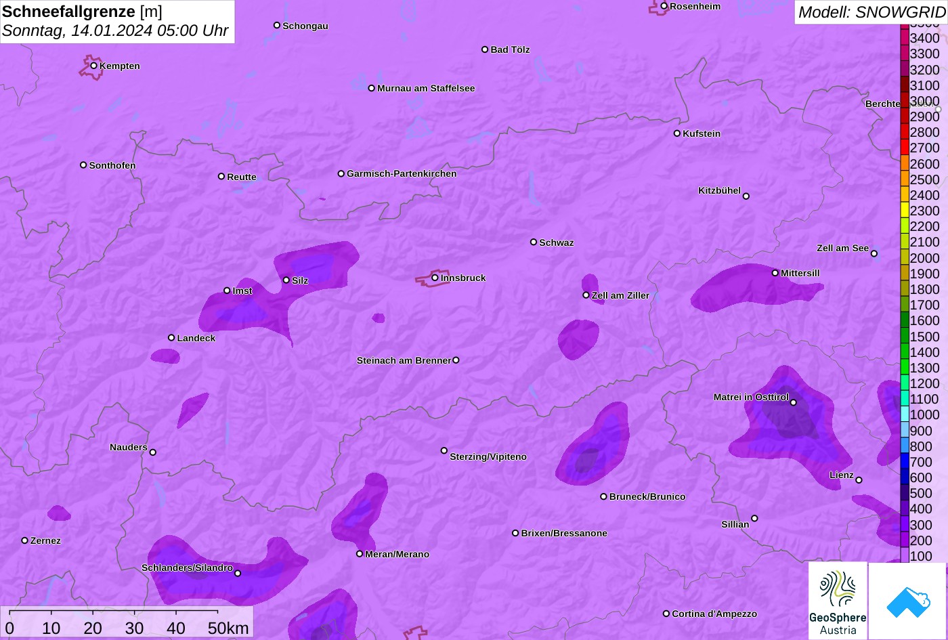Click the Nauders location dot
948x640 pixels.
coord(153,452)
